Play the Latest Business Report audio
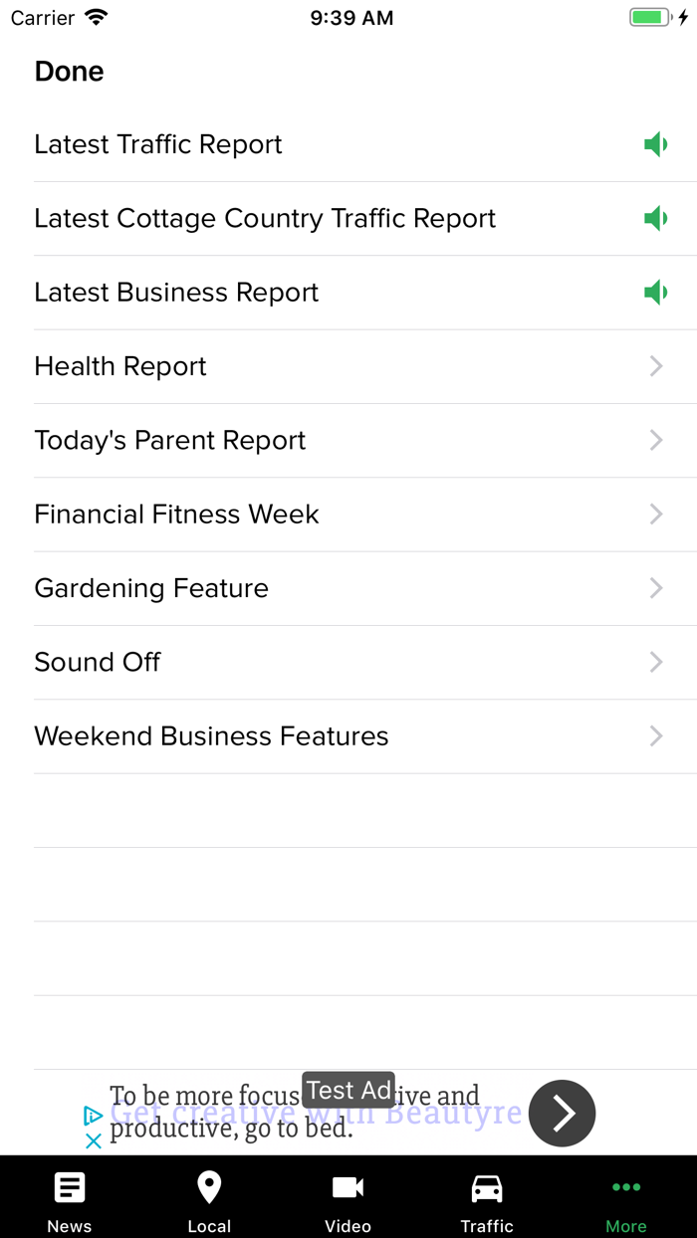This screenshot has height=1238, width=697. point(655,293)
